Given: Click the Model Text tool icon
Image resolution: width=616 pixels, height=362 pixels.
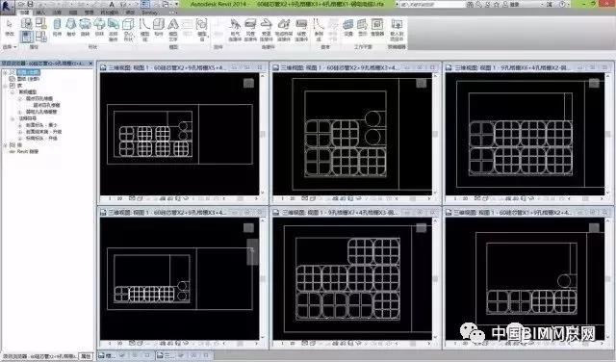Looking at the screenshot, I should [x=173, y=30].
